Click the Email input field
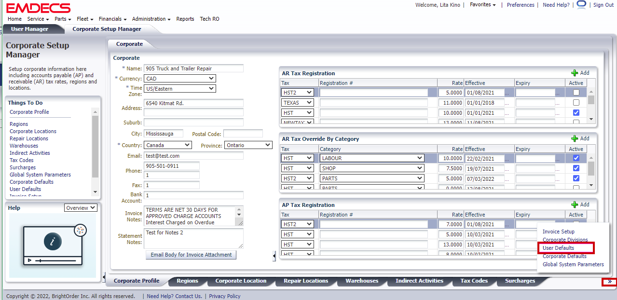 tap(193, 156)
